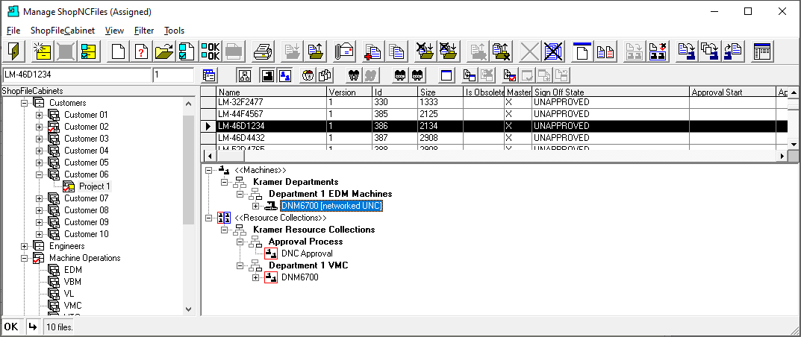The height and width of the screenshot is (337, 801).
Task: Click the Approval Start column header
Action: [732, 92]
